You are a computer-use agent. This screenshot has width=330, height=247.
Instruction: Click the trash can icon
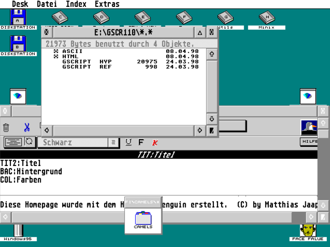pyautogui.click(x=6, y=128)
